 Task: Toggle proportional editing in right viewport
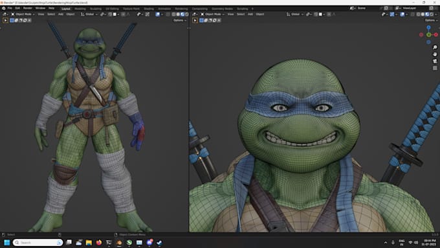[329, 14]
